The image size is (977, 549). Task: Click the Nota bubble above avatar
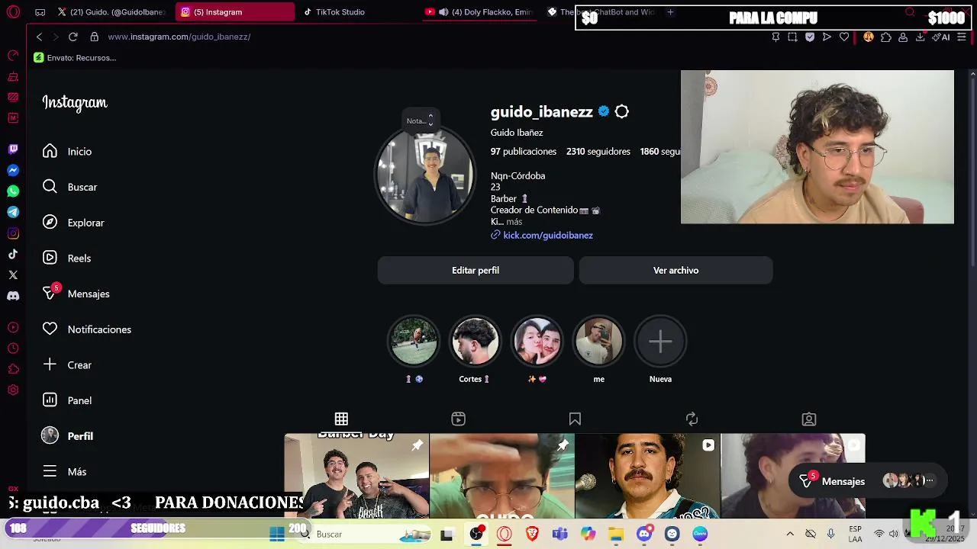420,120
